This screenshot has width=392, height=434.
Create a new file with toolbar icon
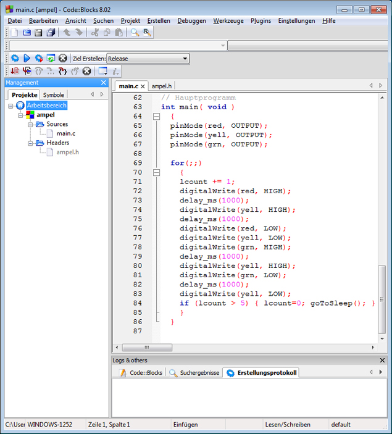tap(15, 33)
